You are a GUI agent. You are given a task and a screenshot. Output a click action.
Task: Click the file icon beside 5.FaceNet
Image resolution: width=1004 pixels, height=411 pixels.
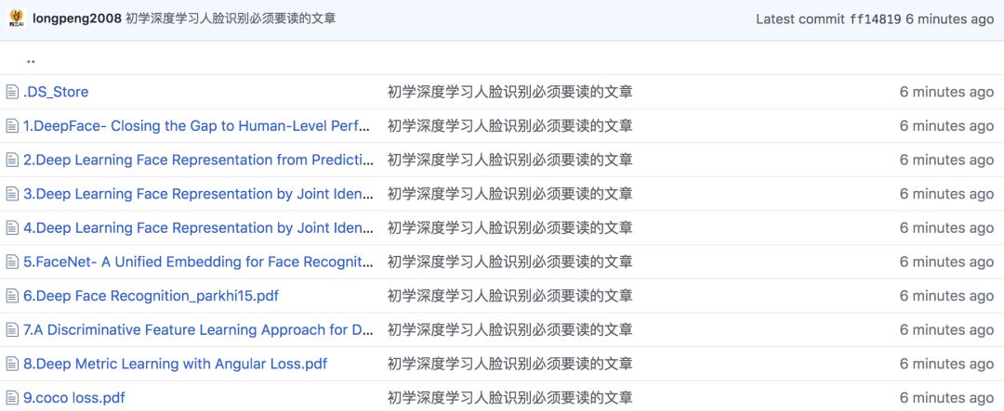[x=12, y=262]
